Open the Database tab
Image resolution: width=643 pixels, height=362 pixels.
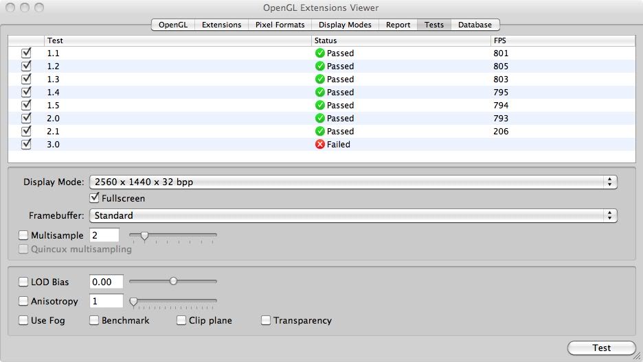pos(475,25)
